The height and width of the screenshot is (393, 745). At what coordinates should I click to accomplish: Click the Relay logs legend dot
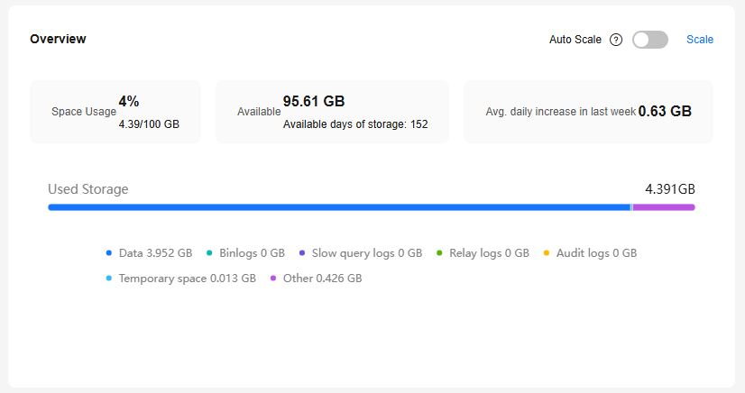click(440, 253)
